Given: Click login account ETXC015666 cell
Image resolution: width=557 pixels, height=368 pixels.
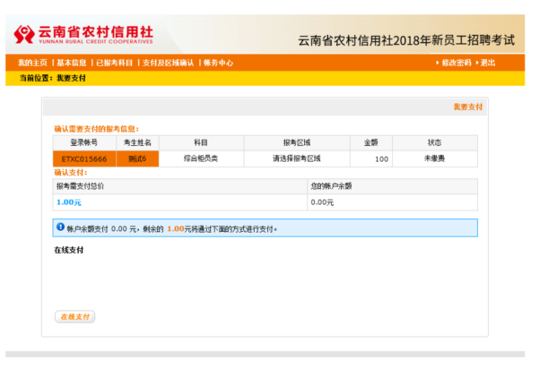Looking at the screenshot, I should (83, 158).
